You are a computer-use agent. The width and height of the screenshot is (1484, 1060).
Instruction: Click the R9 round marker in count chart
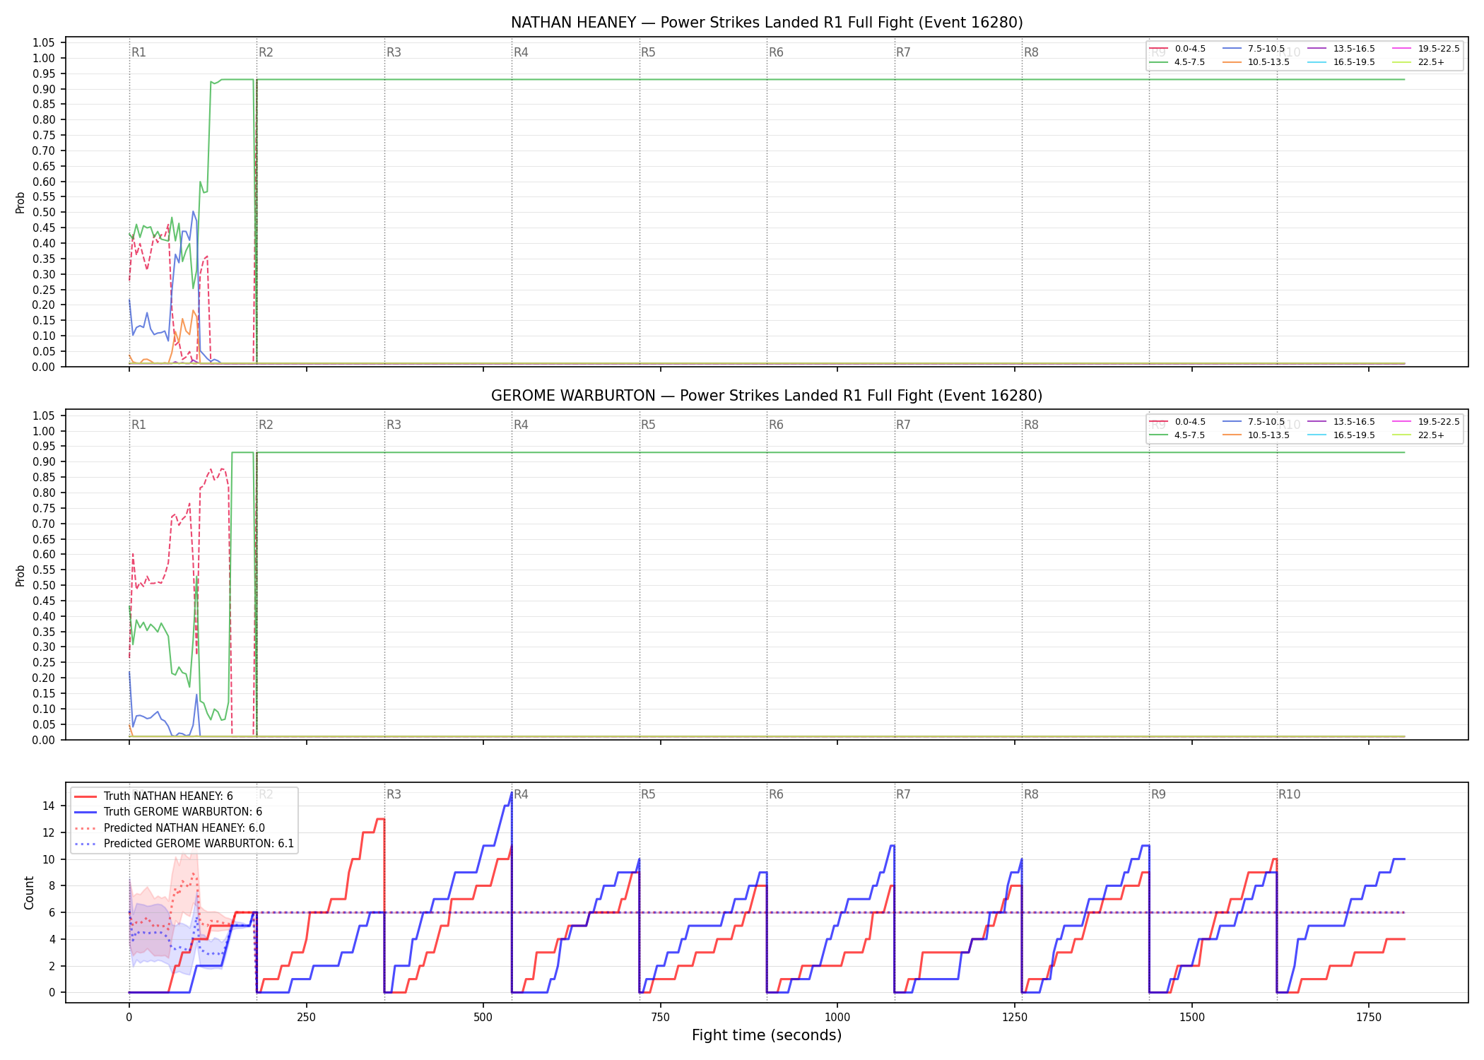pyautogui.click(x=1159, y=794)
